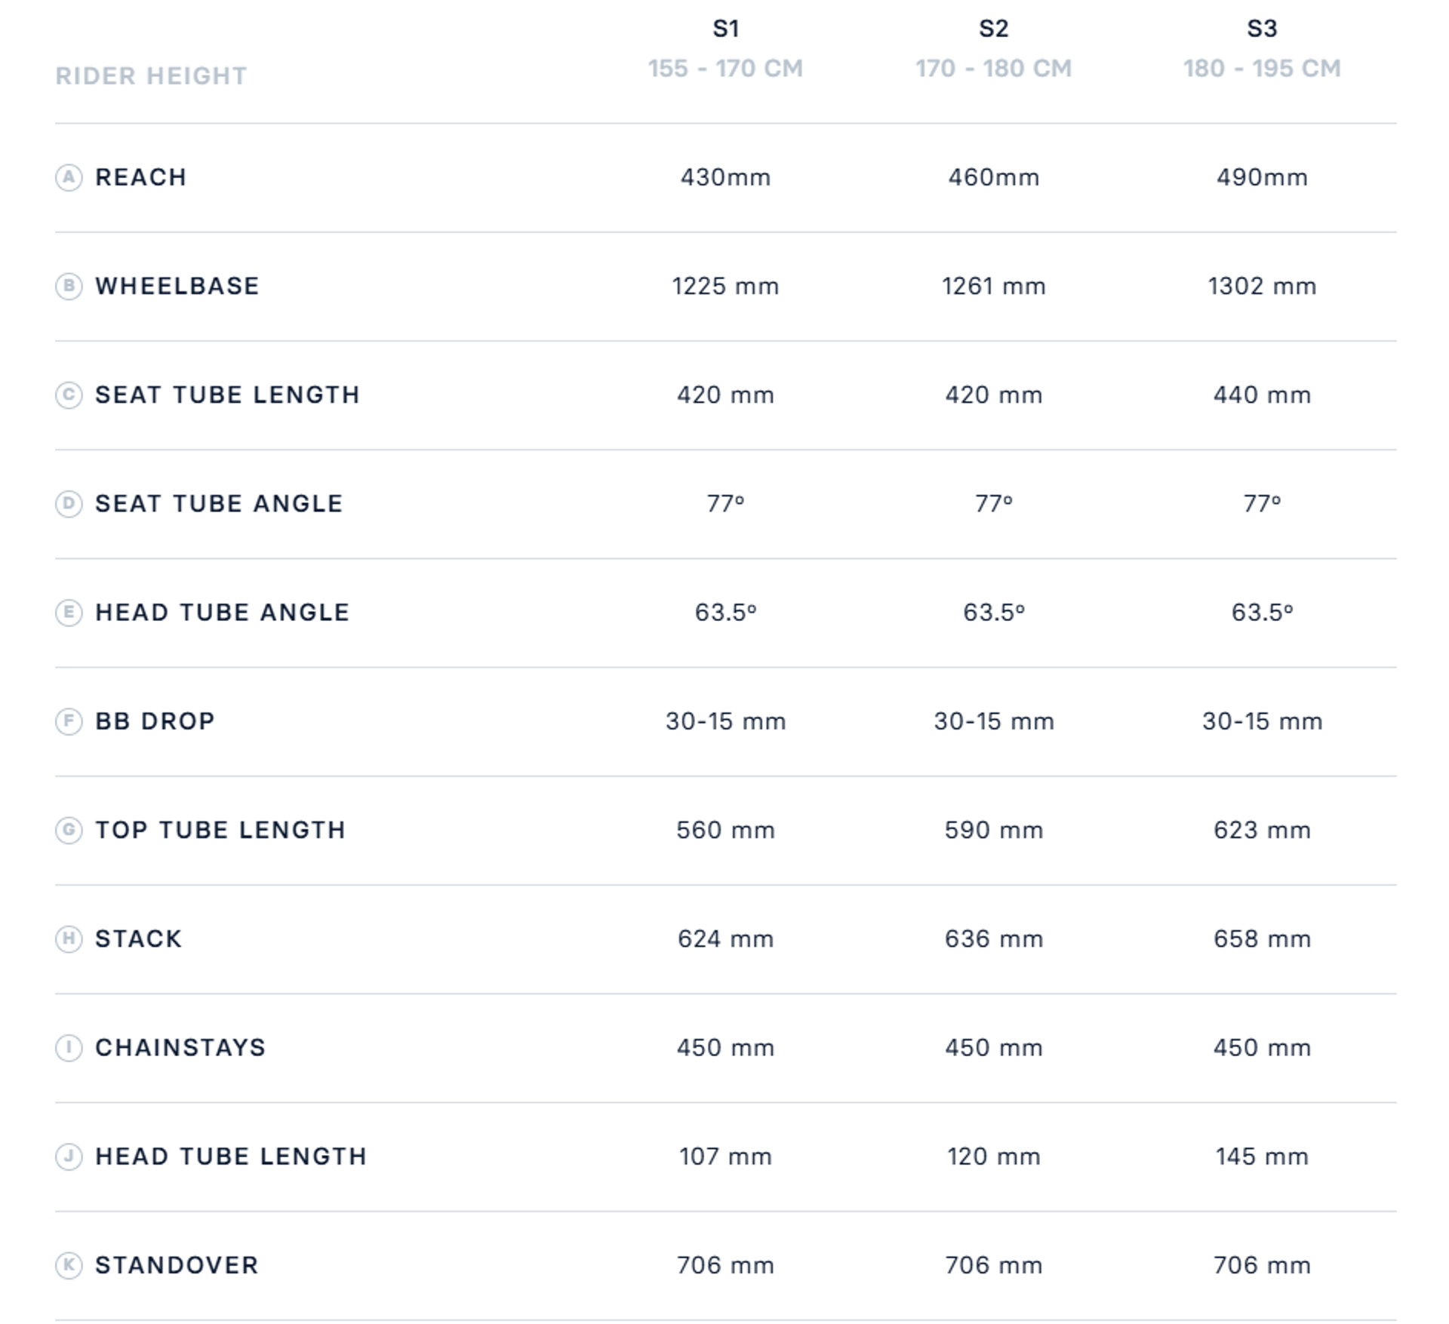Select the circled C Seat Tube Length marker
1449x1324 pixels.
[69, 395]
